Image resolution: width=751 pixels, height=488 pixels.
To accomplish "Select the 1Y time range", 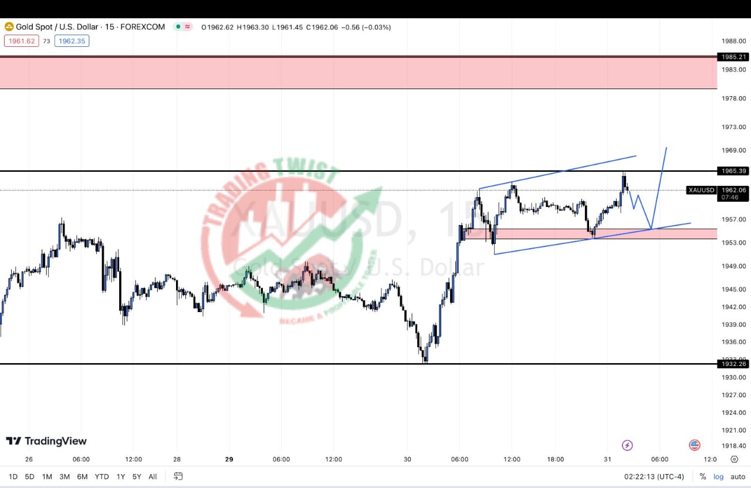I will [x=121, y=477].
